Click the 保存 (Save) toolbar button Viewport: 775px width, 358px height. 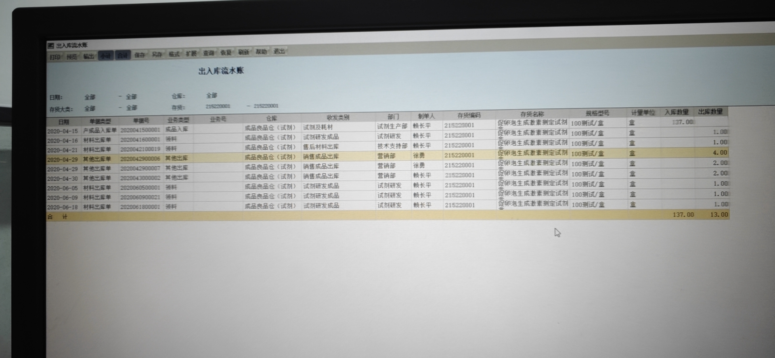point(140,55)
